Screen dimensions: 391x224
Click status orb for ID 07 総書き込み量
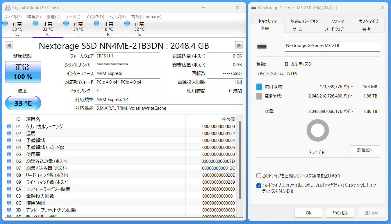pos(9,168)
